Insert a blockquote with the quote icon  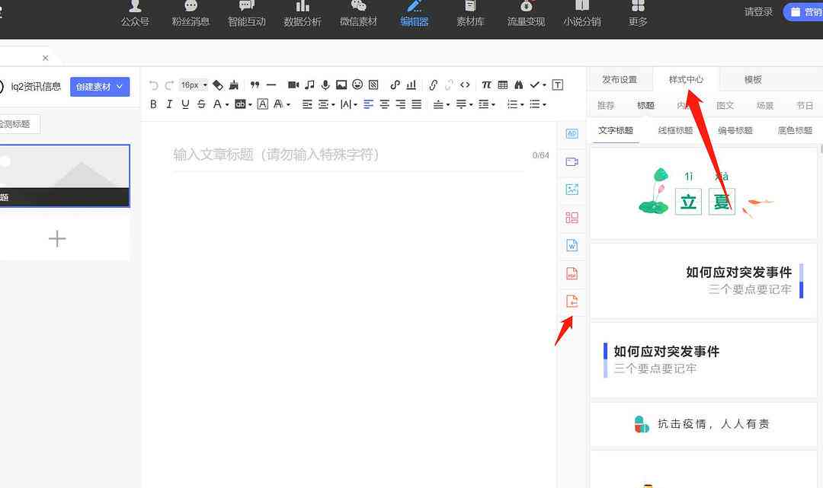pyautogui.click(x=255, y=85)
